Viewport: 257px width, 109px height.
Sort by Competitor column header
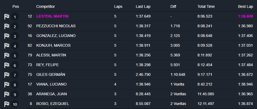tap(45, 6)
